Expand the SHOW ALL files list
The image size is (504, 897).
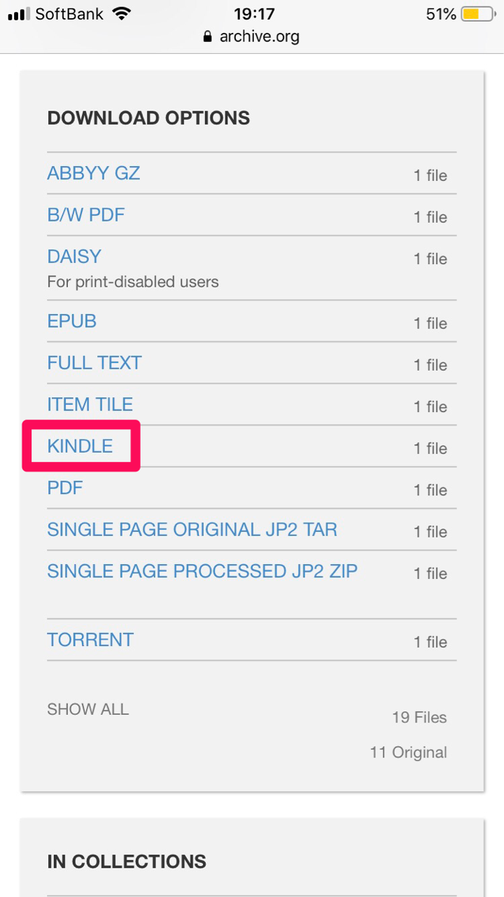pyautogui.click(x=88, y=709)
